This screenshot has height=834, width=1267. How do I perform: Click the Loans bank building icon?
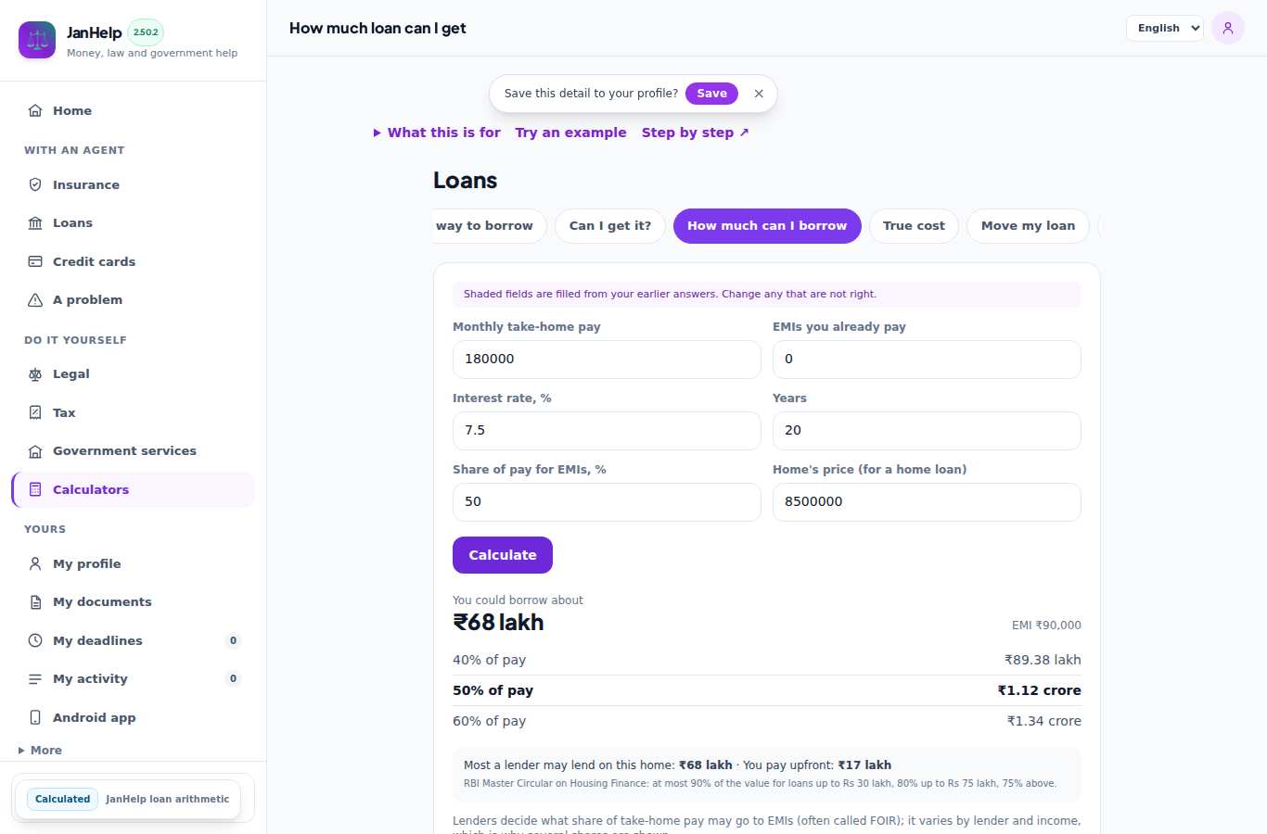click(x=35, y=222)
